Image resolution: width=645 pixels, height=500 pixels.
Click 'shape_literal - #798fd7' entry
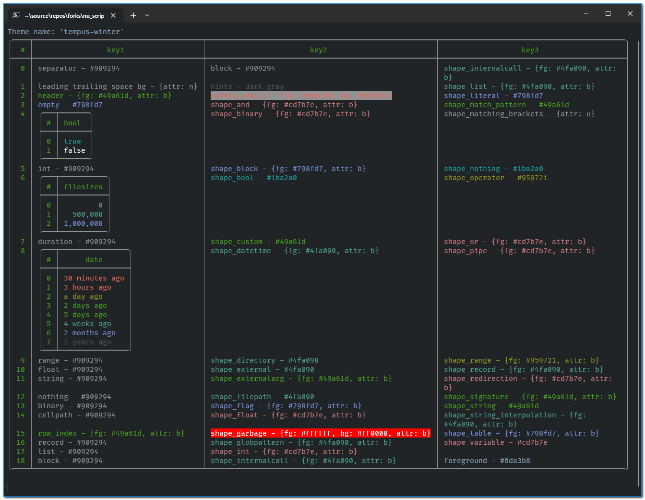click(x=493, y=96)
